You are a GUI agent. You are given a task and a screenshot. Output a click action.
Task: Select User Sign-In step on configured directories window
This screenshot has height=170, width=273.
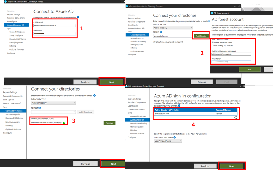coord(8,100)
